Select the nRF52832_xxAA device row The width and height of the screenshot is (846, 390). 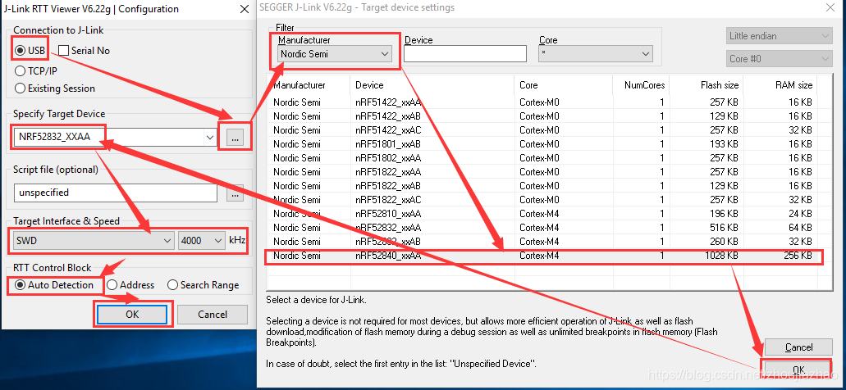542,228
